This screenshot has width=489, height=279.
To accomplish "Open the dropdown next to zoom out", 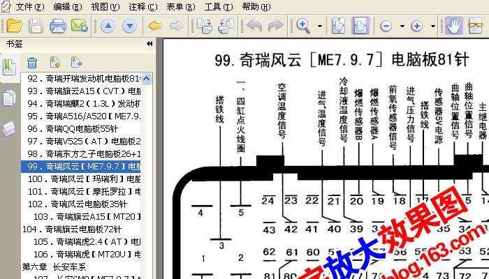I will (402, 27).
